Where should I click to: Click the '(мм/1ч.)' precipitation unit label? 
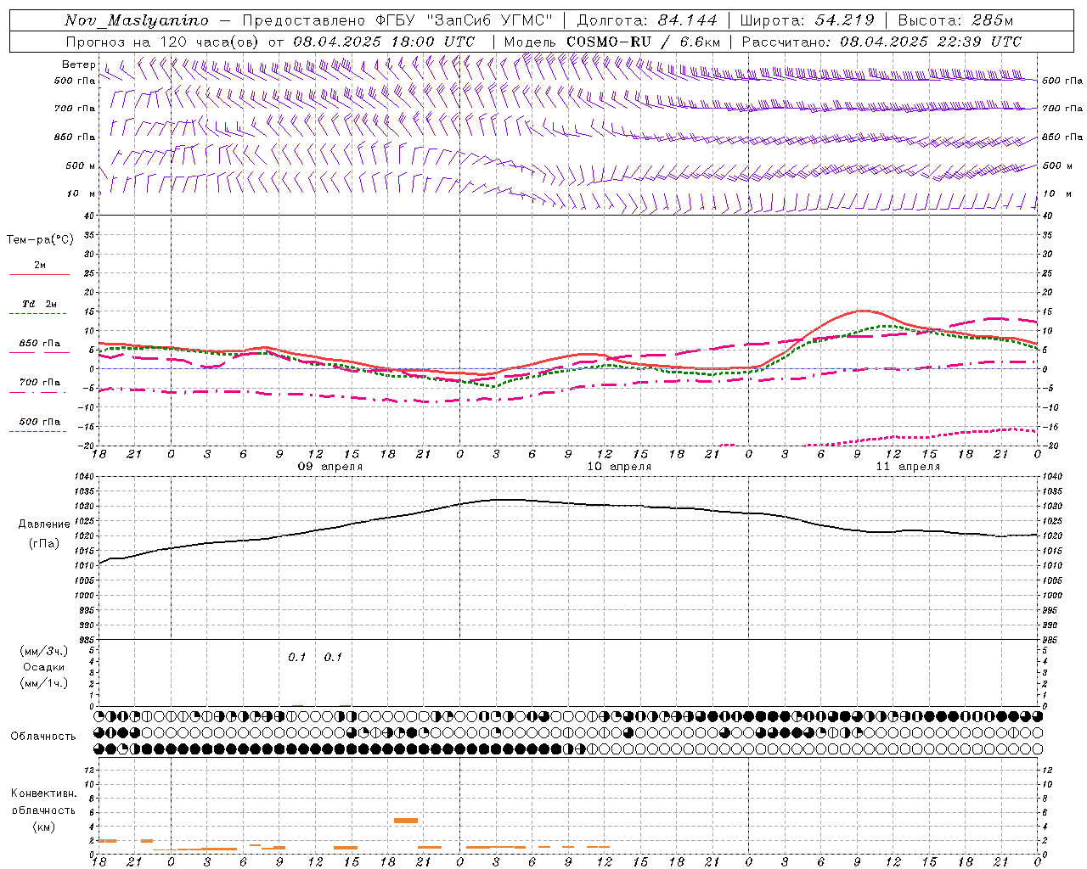[44, 683]
